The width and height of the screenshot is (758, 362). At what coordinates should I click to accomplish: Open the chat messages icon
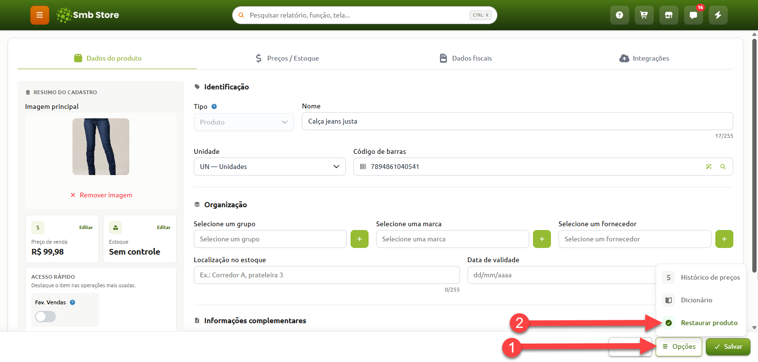693,15
